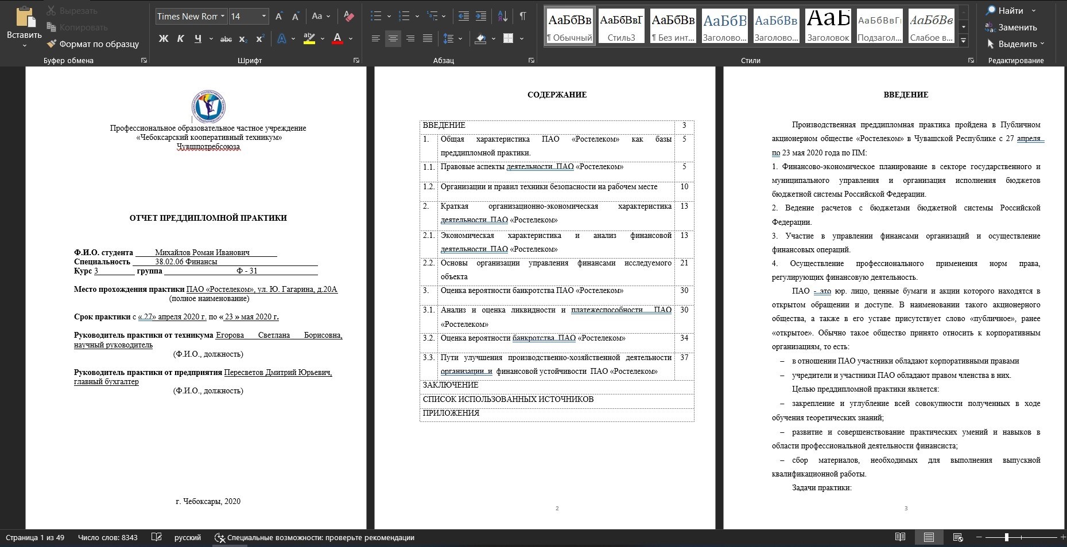Open Специальные возможности accessibility check
1067x547 pixels.
[314, 538]
